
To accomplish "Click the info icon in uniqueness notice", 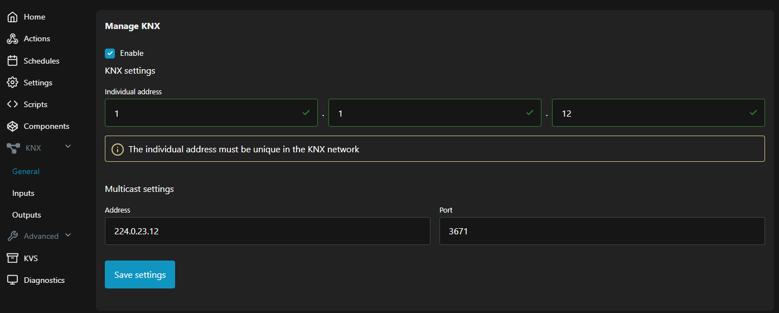I will (118, 150).
